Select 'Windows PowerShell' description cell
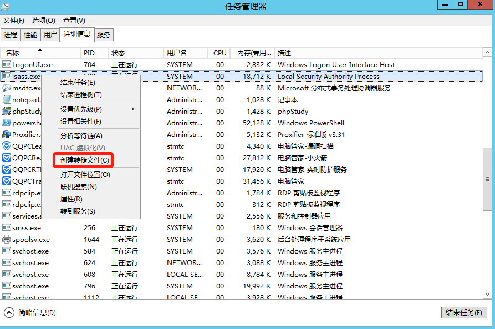Image resolution: width=495 pixels, height=329 pixels. [310, 123]
